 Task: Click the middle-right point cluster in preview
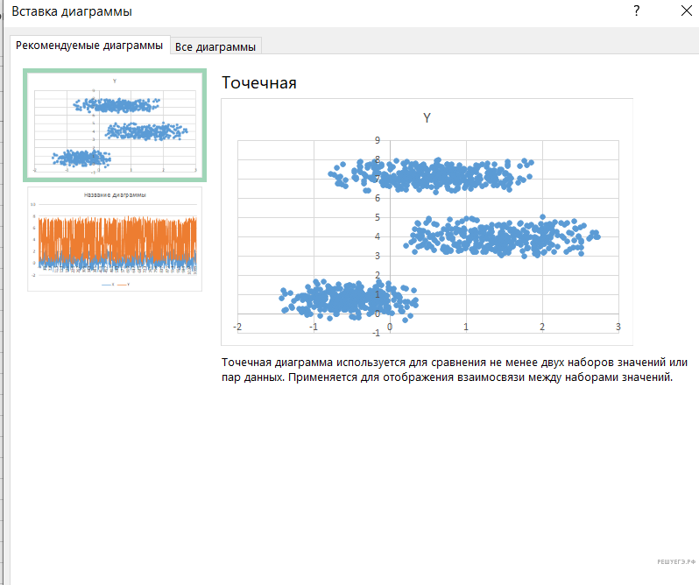pos(502,236)
